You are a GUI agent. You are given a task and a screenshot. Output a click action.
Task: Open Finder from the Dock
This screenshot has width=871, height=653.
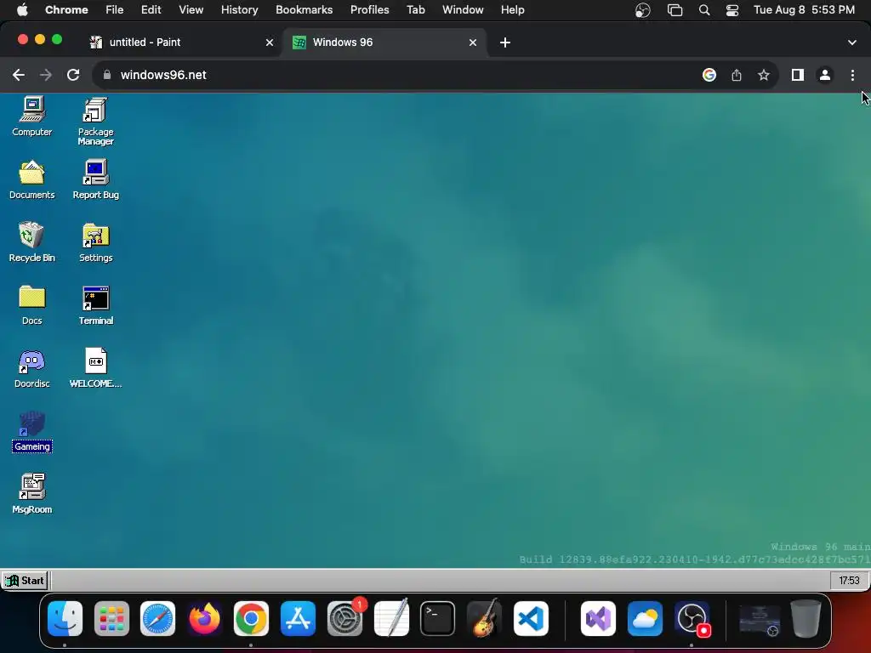coord(65,618)
